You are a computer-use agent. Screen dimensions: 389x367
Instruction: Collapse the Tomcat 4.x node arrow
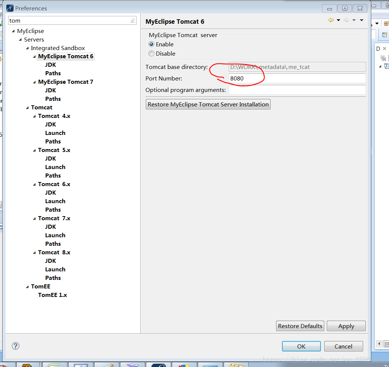point(34,116)
